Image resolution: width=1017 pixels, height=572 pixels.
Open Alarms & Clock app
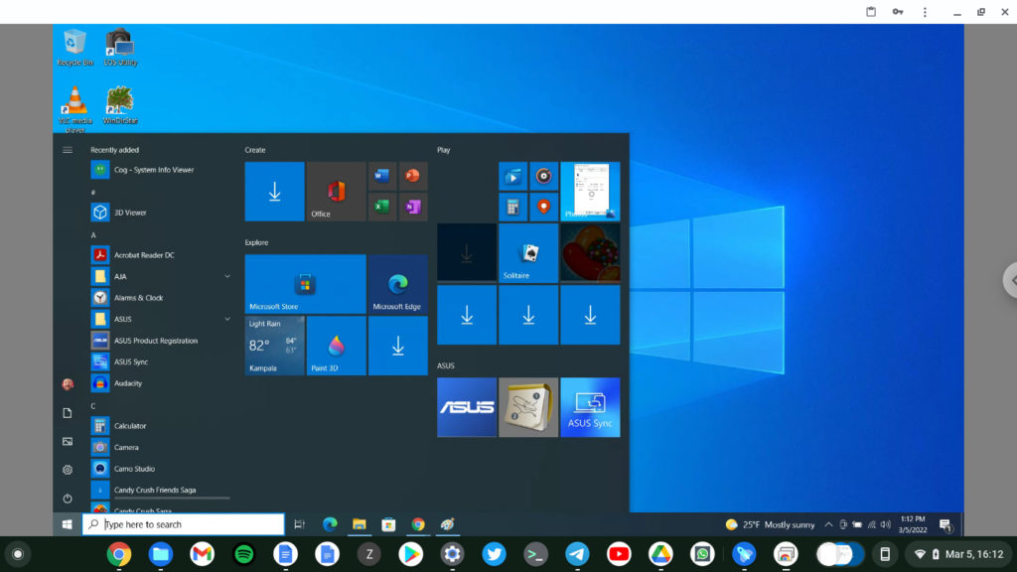coord(160,298)
